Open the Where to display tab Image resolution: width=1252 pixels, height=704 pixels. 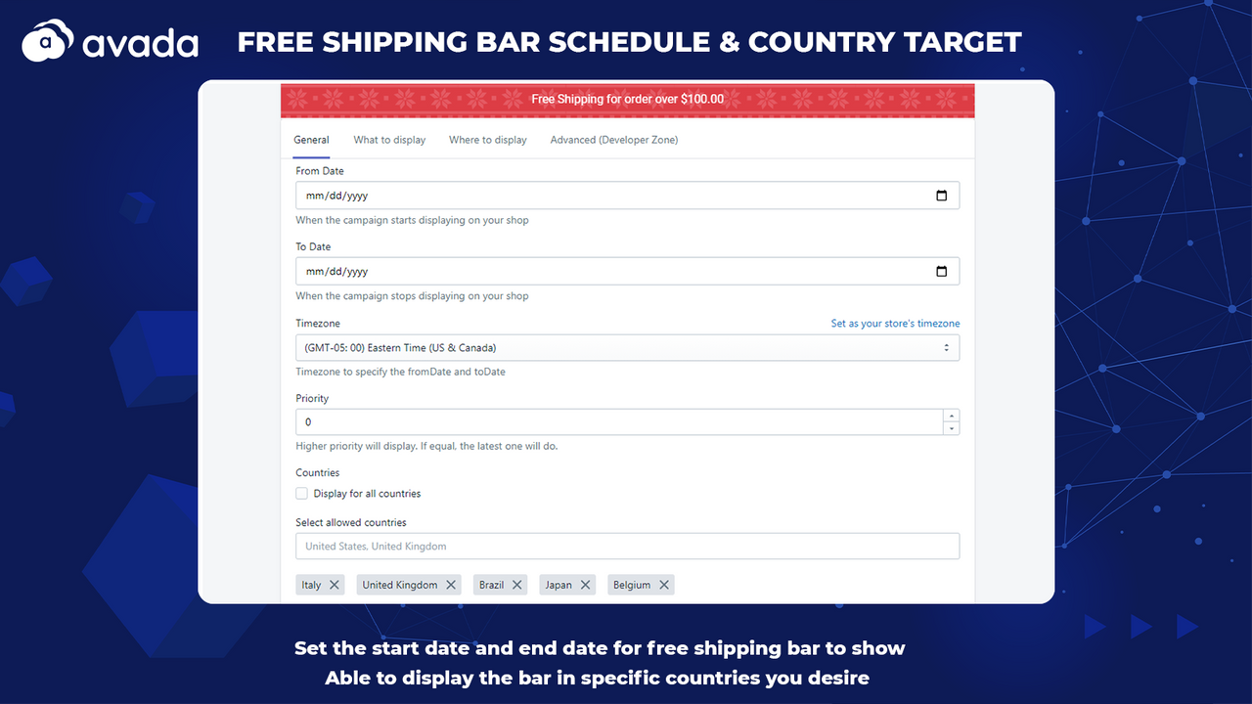488,140
